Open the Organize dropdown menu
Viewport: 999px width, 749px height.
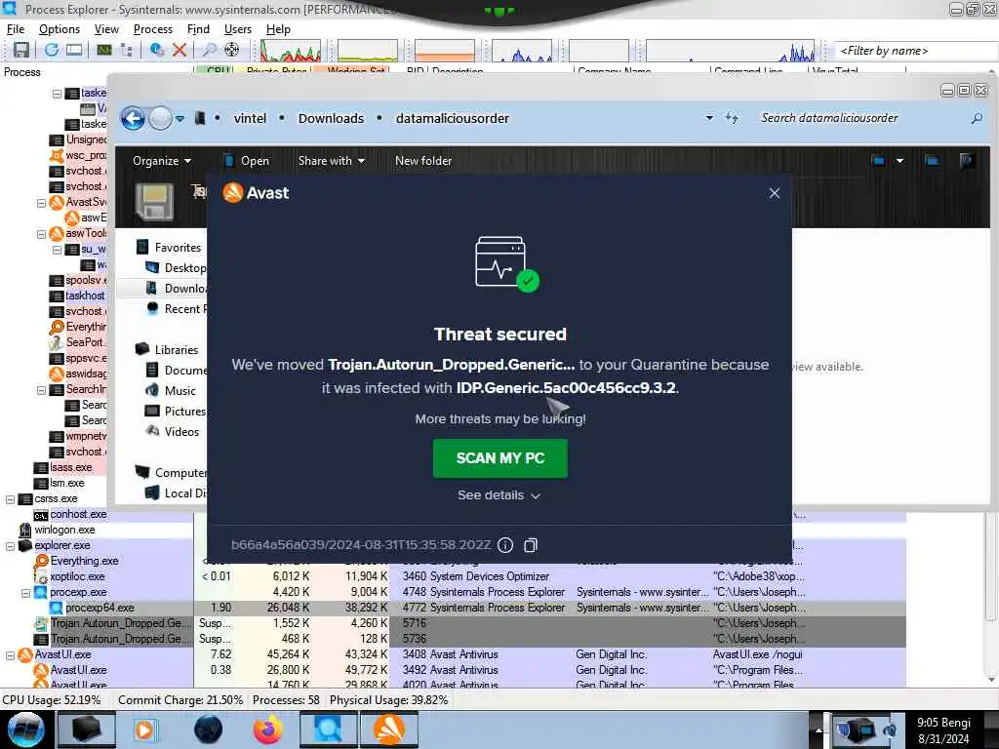tap(162, 161)
